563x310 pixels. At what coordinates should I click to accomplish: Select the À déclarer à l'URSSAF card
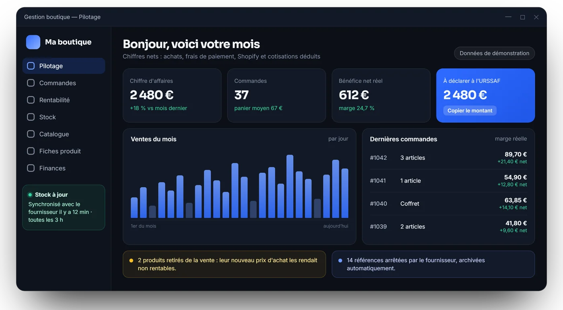[x=485, y=96]
